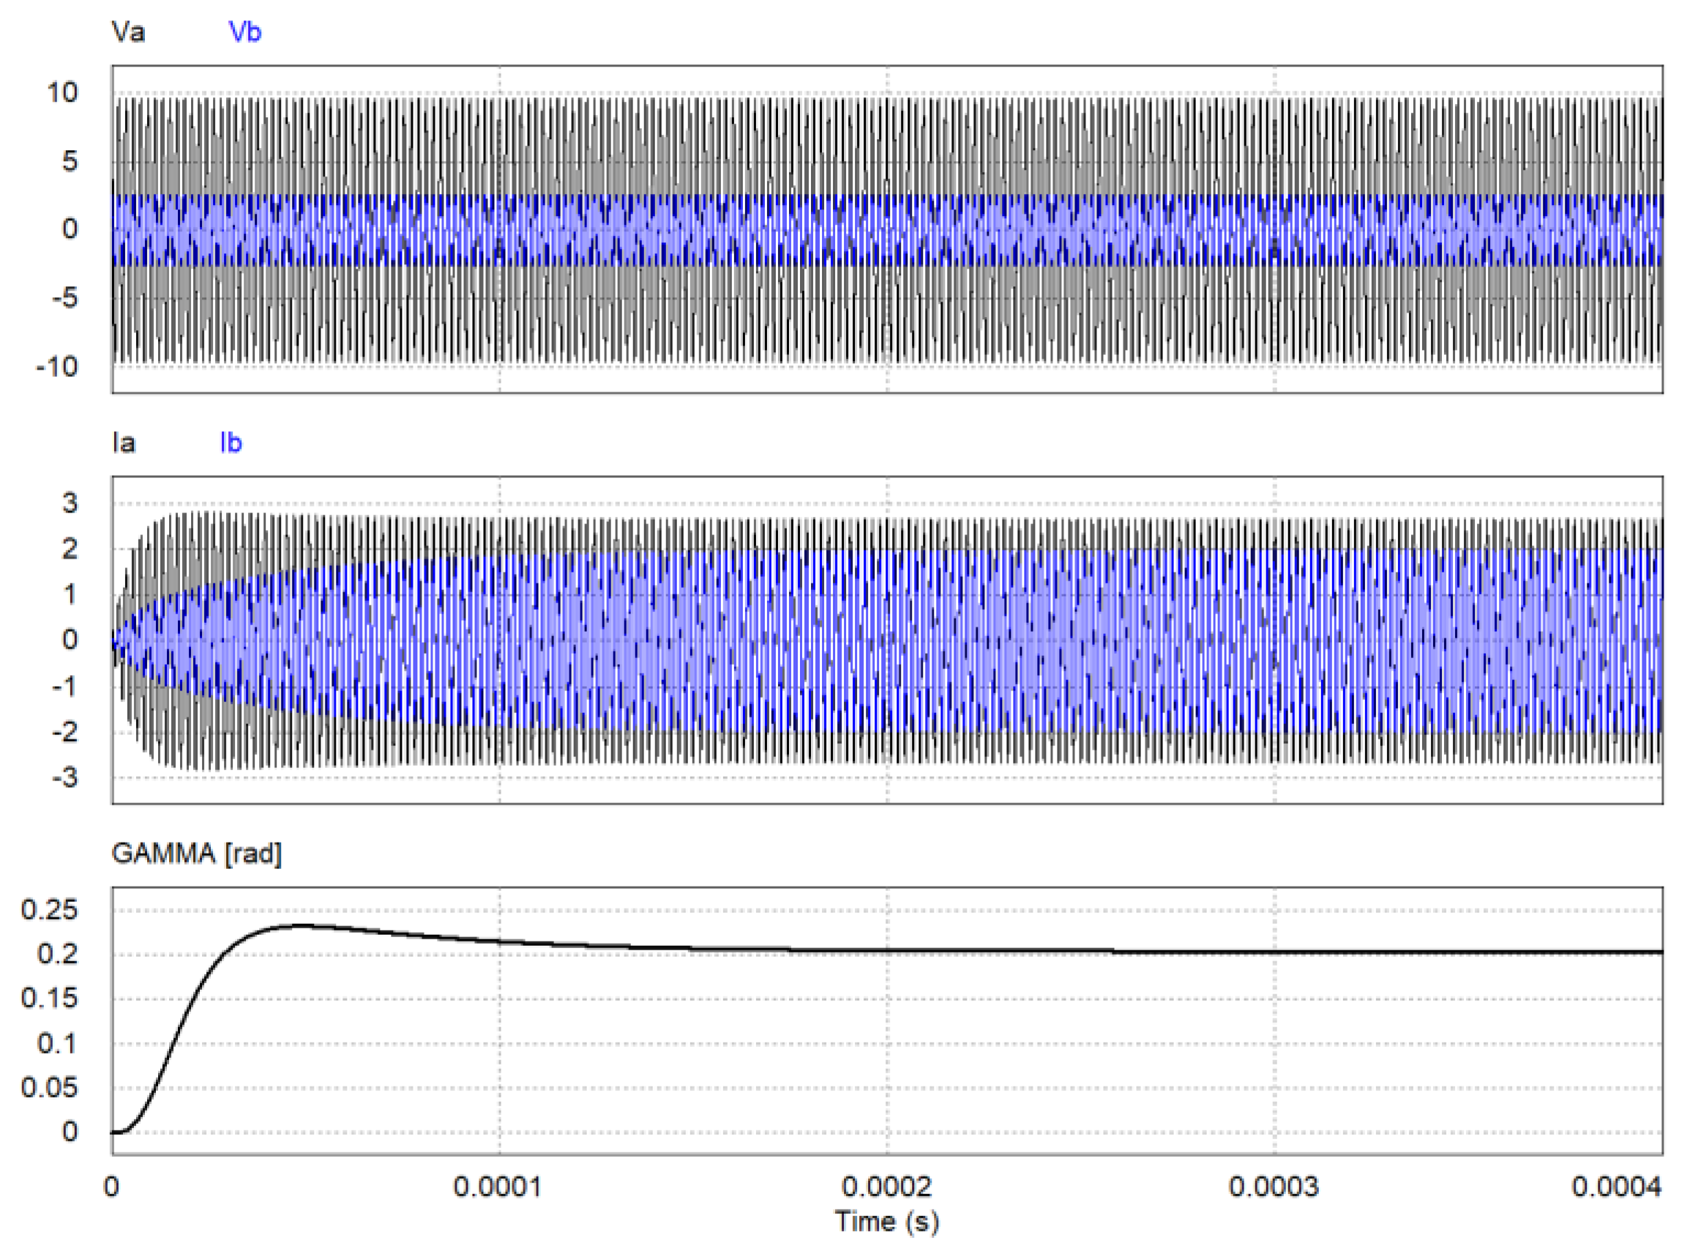
Task: Click the 0 origin tick on time axis
Action: (112, 1187)
